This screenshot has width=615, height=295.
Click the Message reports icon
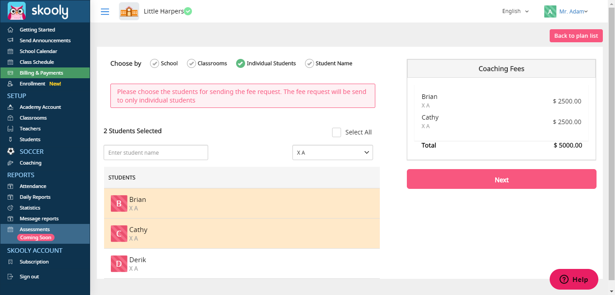click(x=10, y=219)
